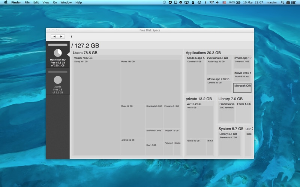This screenshot has width=300, height=187.
Task: Click the 10 Mar 23:07 clock
Action: (x=253, y=2)
